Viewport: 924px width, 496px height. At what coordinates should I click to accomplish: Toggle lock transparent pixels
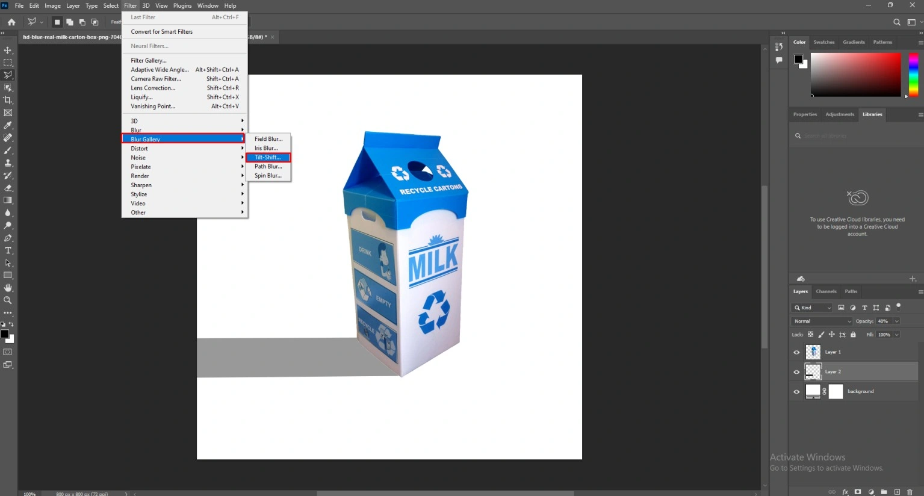pos(810,335)
